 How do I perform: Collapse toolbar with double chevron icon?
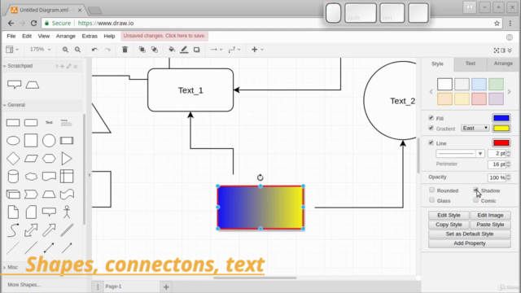tap(510, 50)
